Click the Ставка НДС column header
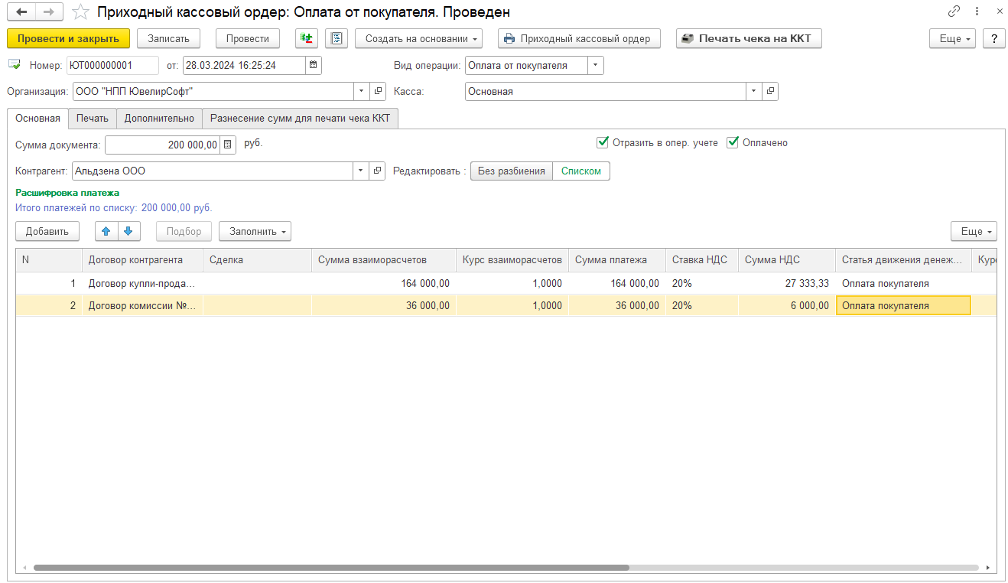Screen dimensions: 1008x583 click(702, 260)
